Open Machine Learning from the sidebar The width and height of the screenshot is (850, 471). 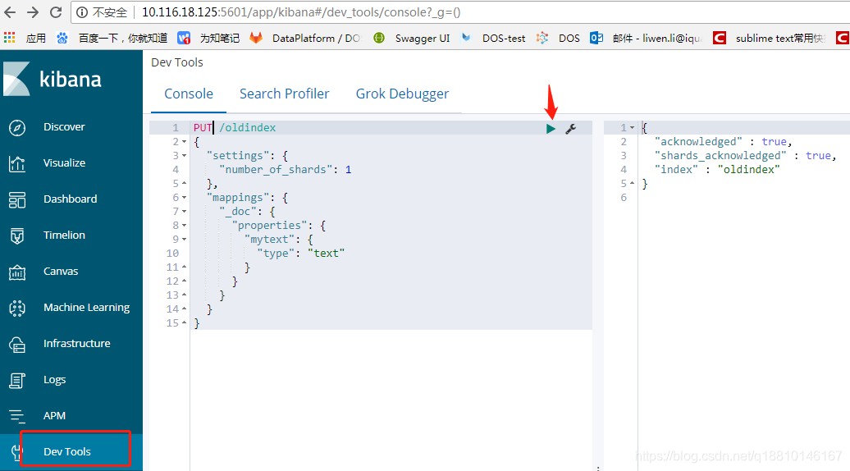click(87, 308)
